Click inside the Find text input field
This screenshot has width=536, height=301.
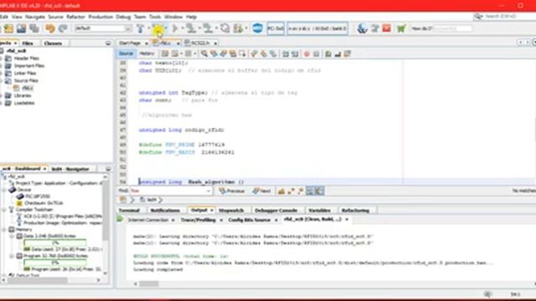pos(167,191)
